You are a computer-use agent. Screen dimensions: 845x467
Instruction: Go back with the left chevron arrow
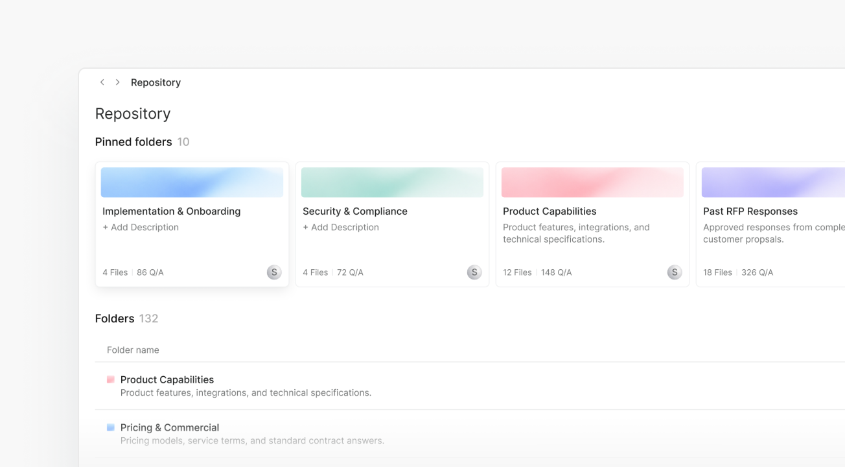(102, 82)
